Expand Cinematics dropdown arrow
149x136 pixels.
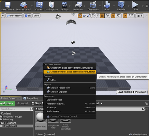(100, 6)
